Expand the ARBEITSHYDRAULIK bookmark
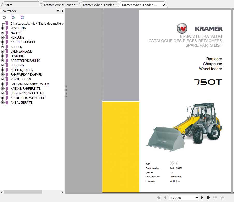Image resolution: width=234 pixels, height=202 pixels. [x=2, y=61]
